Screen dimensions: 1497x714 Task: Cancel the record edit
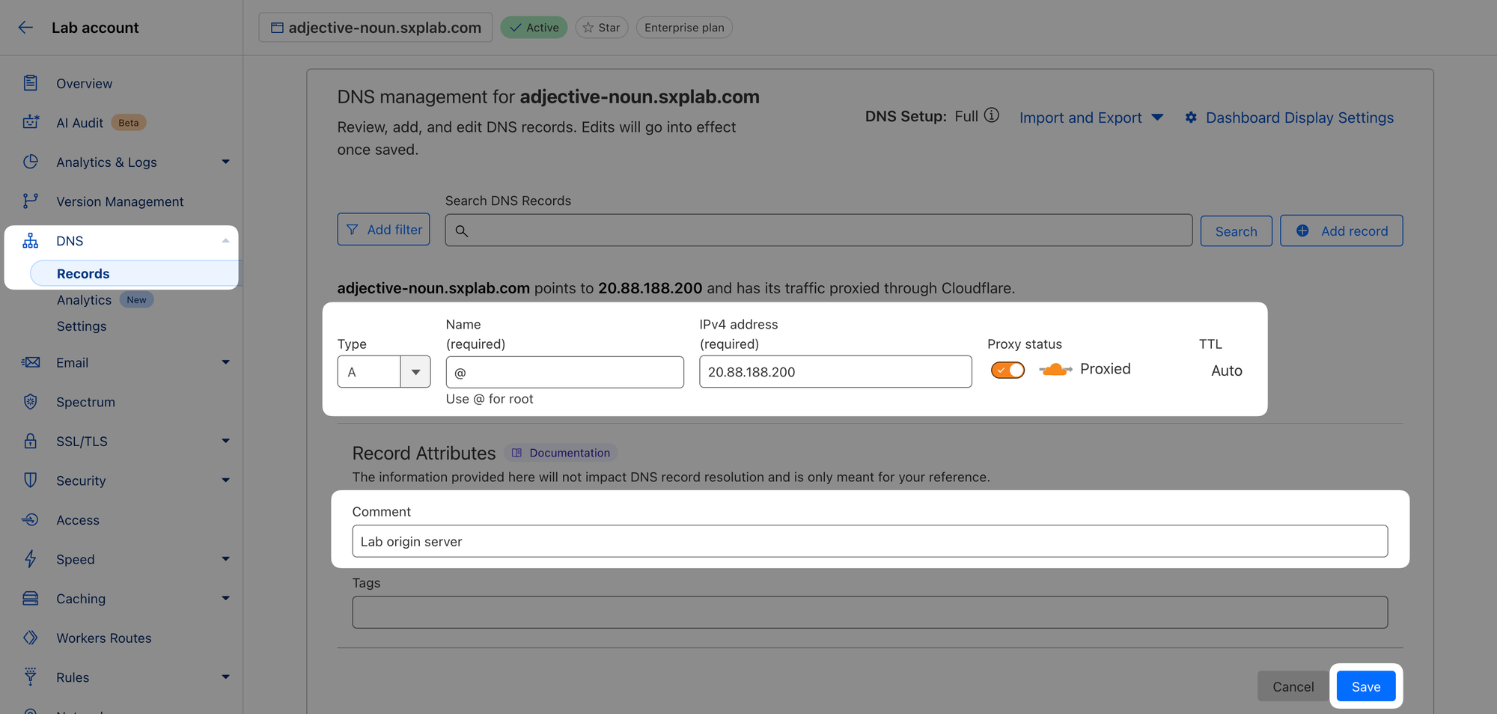[x=1293, y=686]
